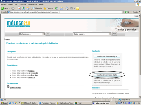
Task: Click the Print icon in toolbar
Action: tap(67, 8)
